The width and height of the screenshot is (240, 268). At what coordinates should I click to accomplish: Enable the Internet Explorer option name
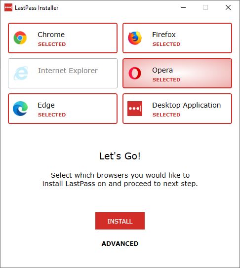point(68,71)
